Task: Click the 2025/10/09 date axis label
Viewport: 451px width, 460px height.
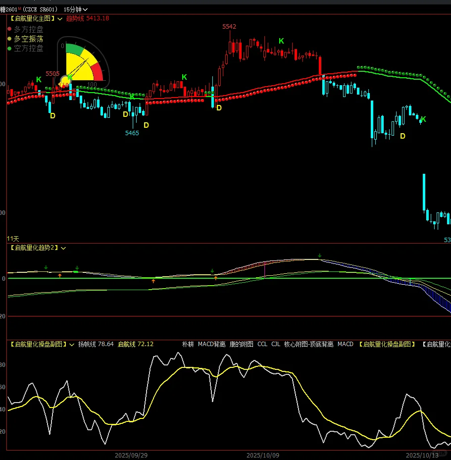Action: 263,456
